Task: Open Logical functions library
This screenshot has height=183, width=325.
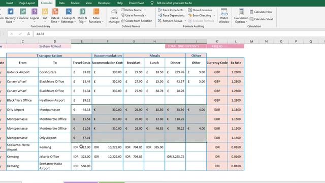Action: click(35, 16)
